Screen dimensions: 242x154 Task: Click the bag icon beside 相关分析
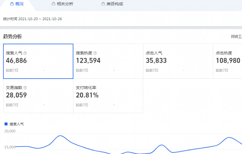click(x=53, y=4)
